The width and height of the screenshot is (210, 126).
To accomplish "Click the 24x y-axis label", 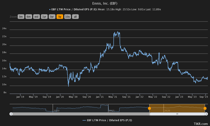I will click(4, 29).
